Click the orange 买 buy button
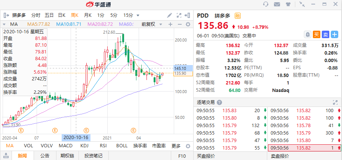The width and height of the screenshot is (342, 160). pos(316,34)
